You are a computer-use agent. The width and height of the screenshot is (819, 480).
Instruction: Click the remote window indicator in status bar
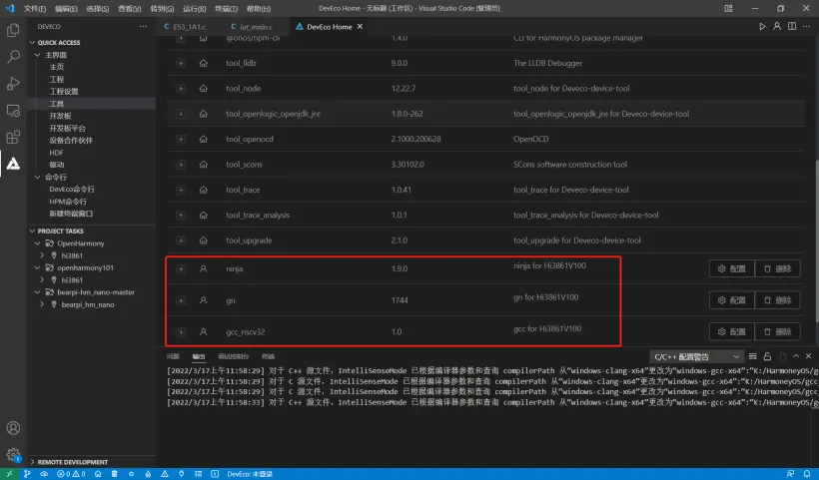pyautogui.click(x=9, y=474)
